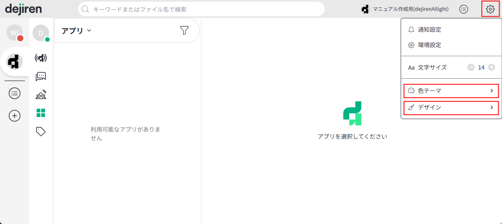Screen dimensions: 502x224
Task: Open the task list icon in left rail
Action: point(15,94)
